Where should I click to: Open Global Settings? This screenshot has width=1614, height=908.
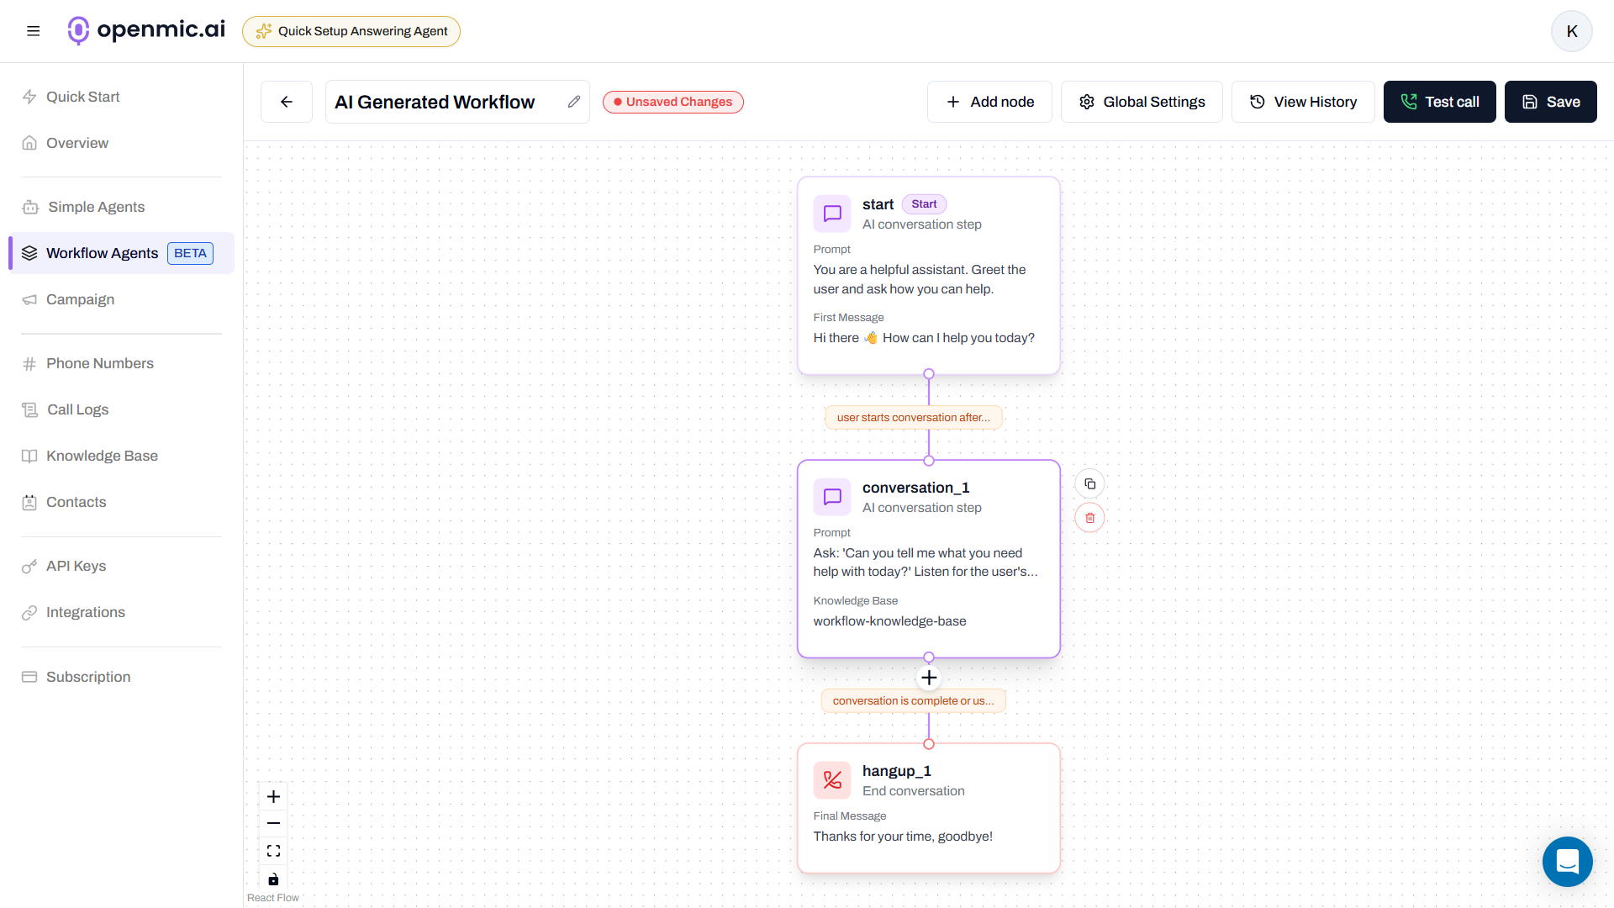[x=1142, y=101]
